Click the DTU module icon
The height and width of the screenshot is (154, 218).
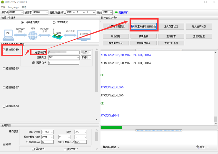(x=56, y=34)
